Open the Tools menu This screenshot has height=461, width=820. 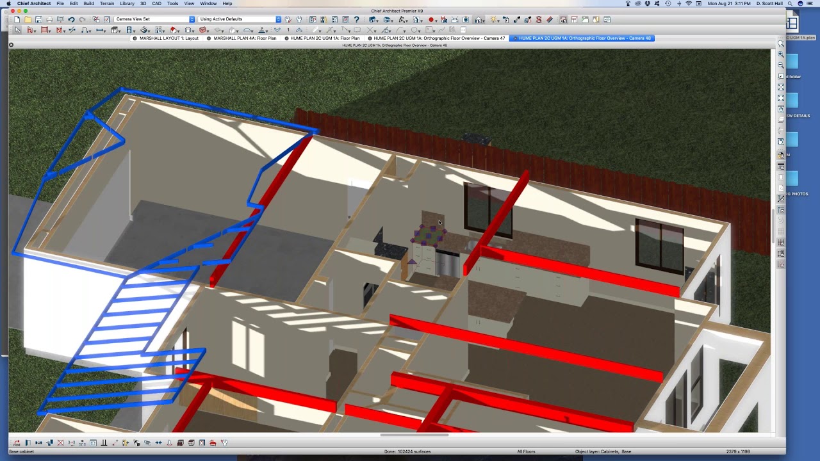point(173,4)
